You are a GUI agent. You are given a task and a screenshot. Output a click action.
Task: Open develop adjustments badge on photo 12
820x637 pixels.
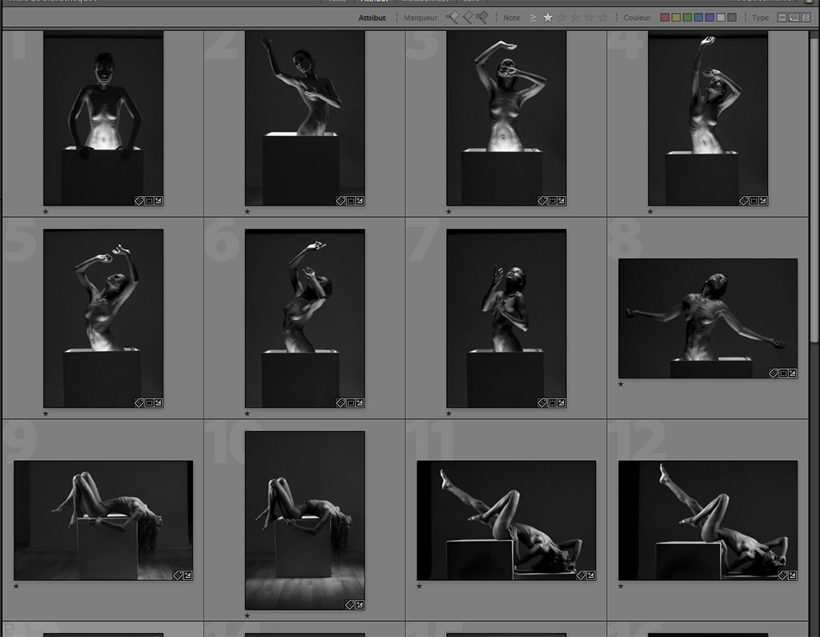[792, 575]
